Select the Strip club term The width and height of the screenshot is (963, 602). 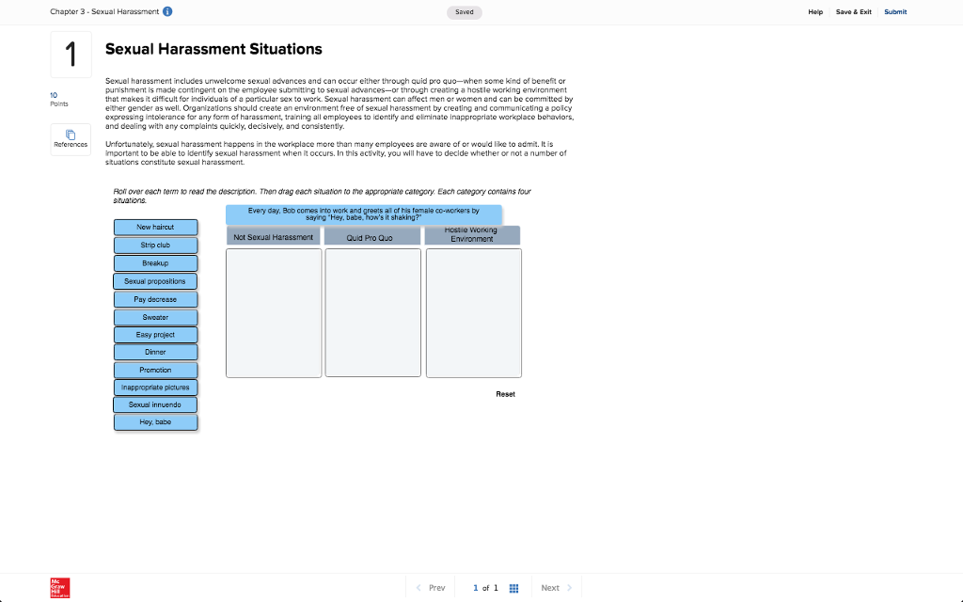pos(155,246)
